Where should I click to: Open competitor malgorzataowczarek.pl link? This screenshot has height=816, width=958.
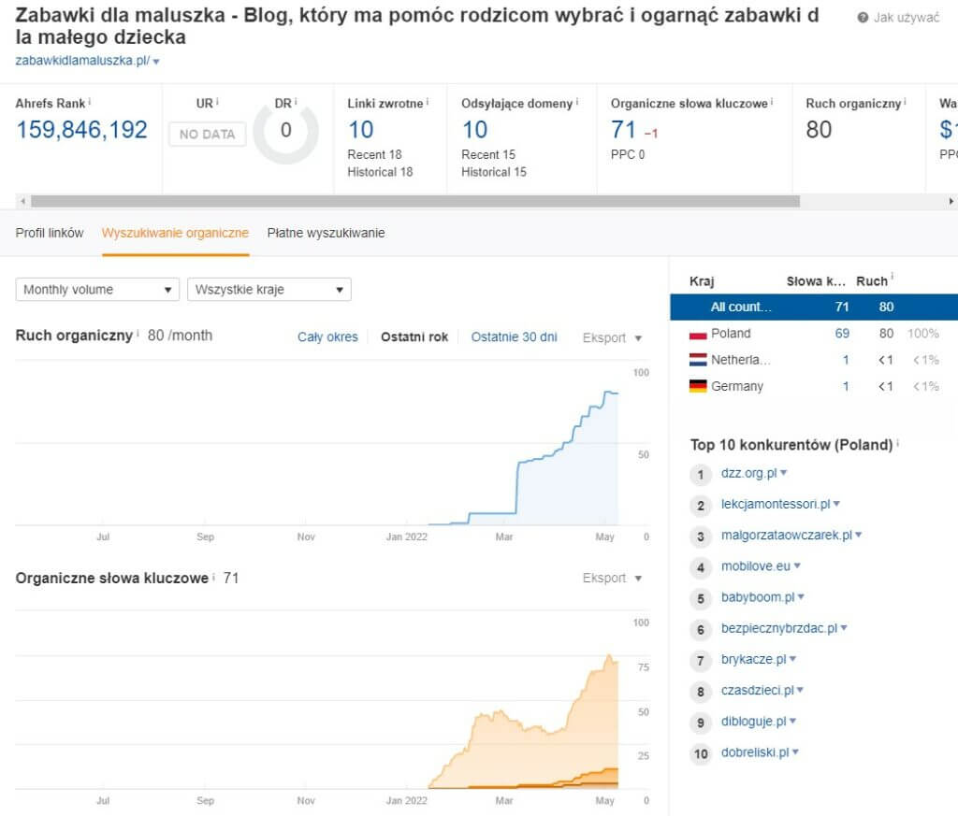(786, 536)
